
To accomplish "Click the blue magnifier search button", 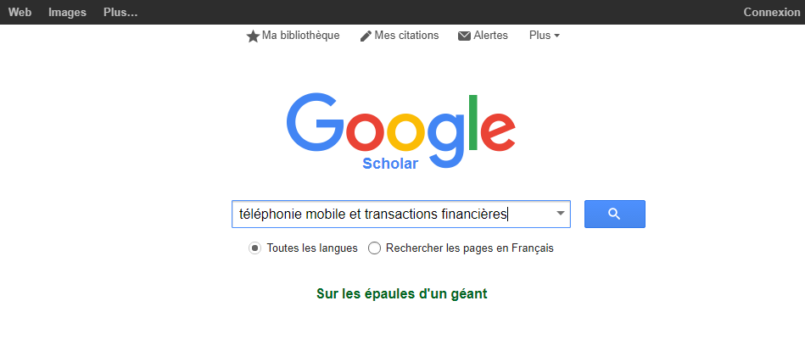I will [614, 214].
